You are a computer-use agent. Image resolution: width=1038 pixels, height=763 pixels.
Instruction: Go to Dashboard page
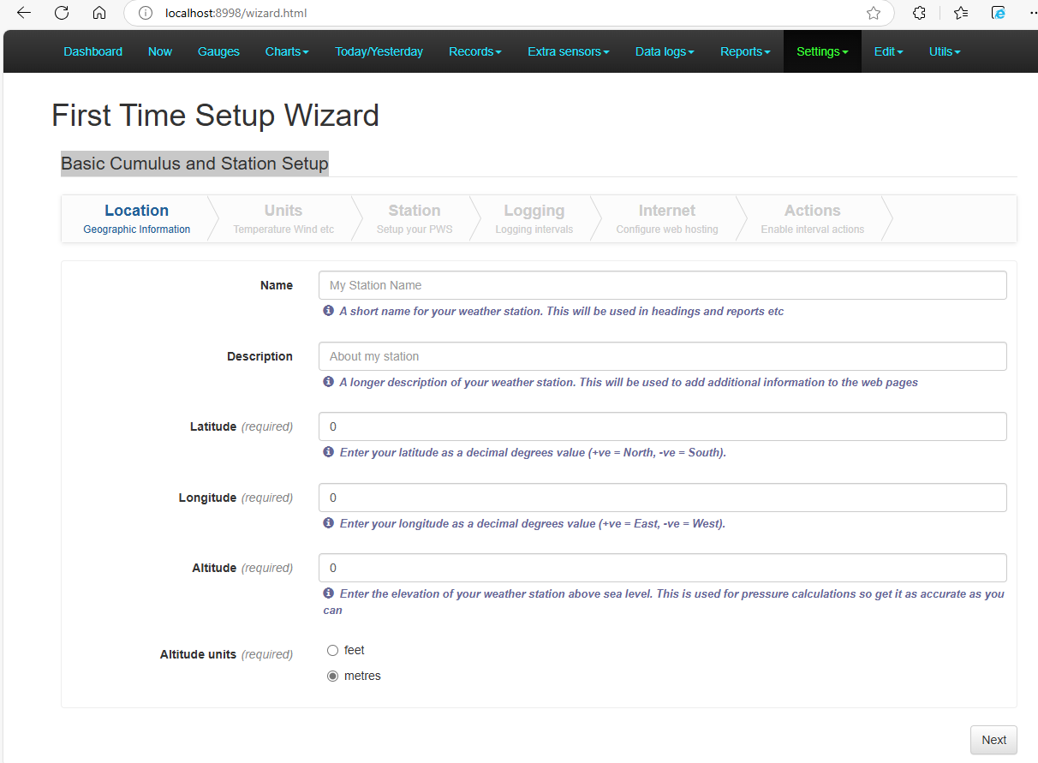point(93,51)
